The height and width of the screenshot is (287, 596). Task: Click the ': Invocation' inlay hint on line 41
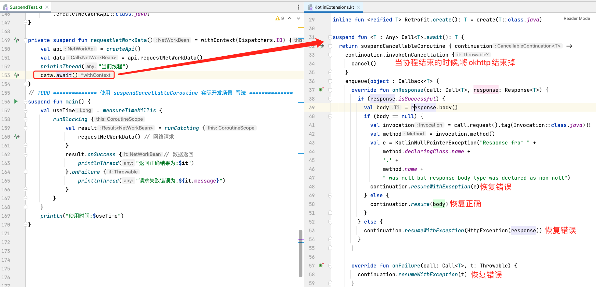click(x=430, y=125)
